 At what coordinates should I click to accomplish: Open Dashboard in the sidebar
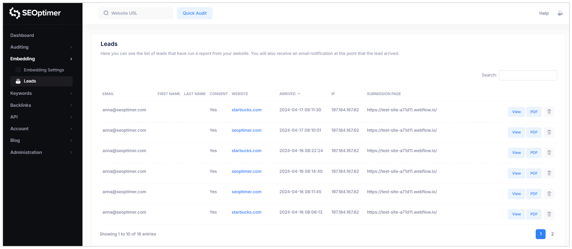coord(22,35)
